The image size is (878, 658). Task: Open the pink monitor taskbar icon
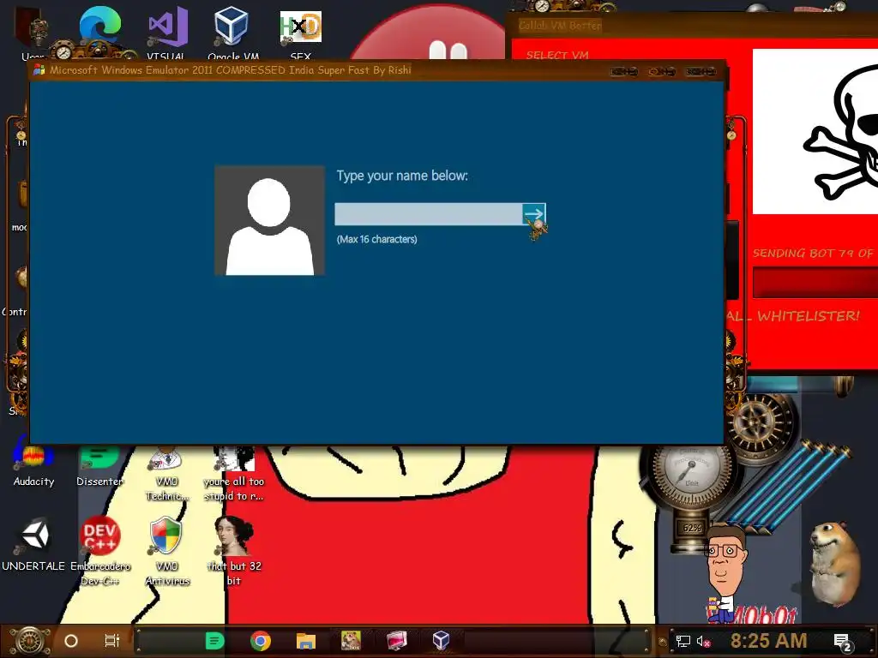coord(396,641)
